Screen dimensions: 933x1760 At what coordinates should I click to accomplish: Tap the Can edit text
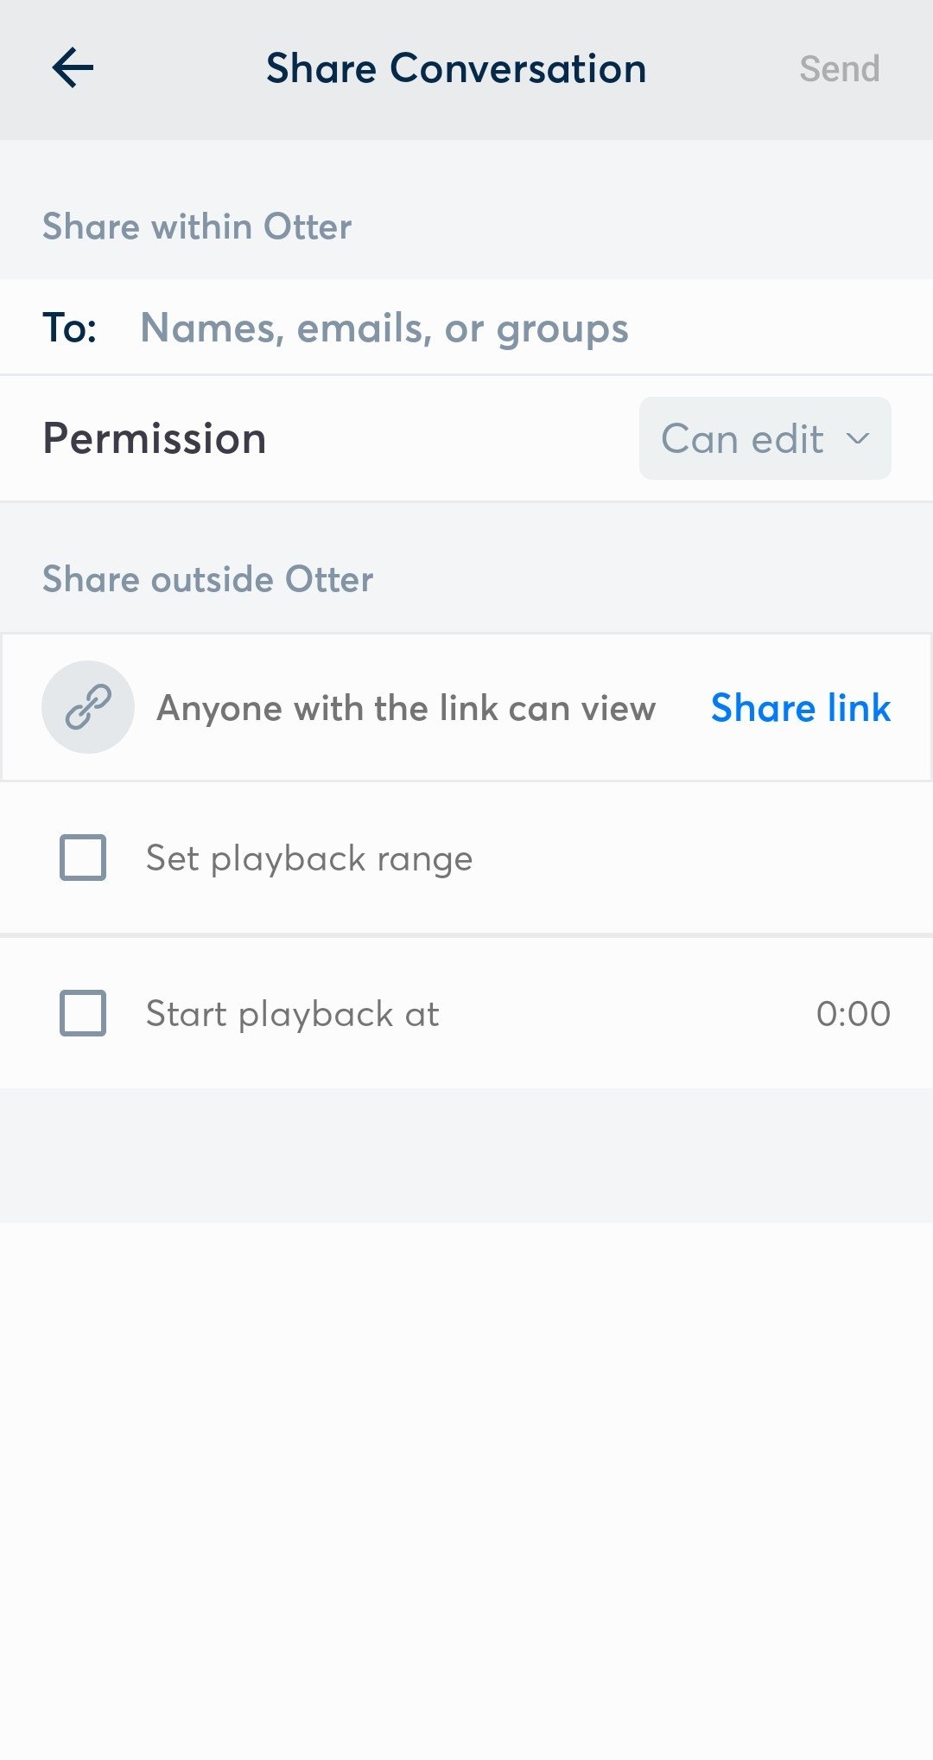click(x=742, y=438)
